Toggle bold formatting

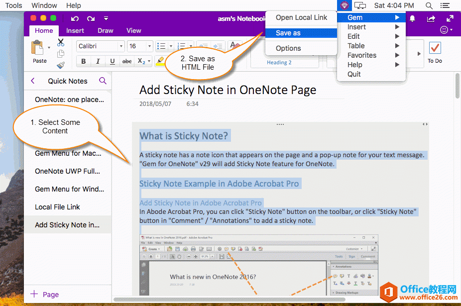coord(84,61)
